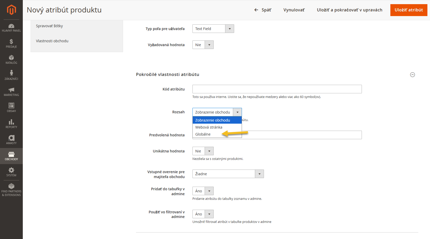Viewport: 430px width, 239px height.
Task: Click the Kód atribútu input field
Action: click(277, 89)
